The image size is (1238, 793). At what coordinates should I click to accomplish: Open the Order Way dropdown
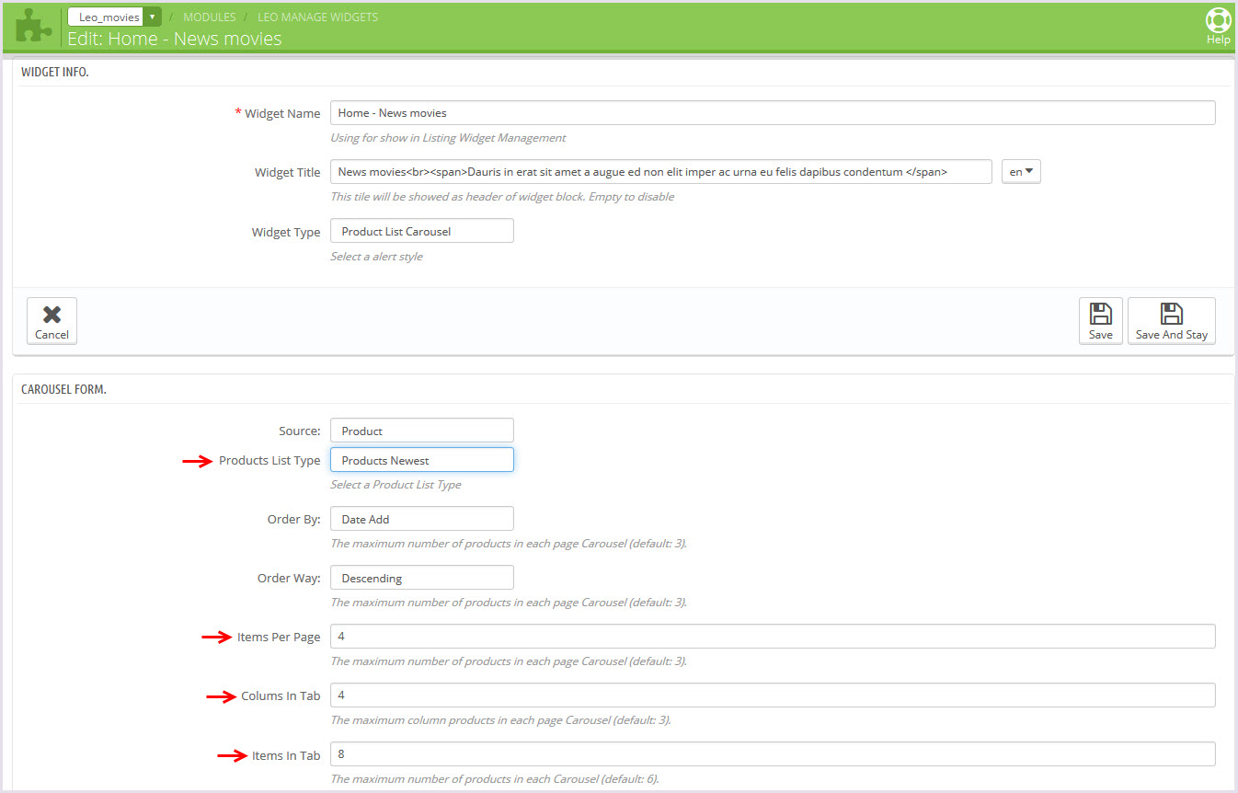pos(421,578)
